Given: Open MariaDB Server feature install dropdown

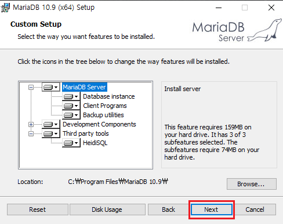Looking at the screenshot, I should pyautogui.click(x=50, y=87).
